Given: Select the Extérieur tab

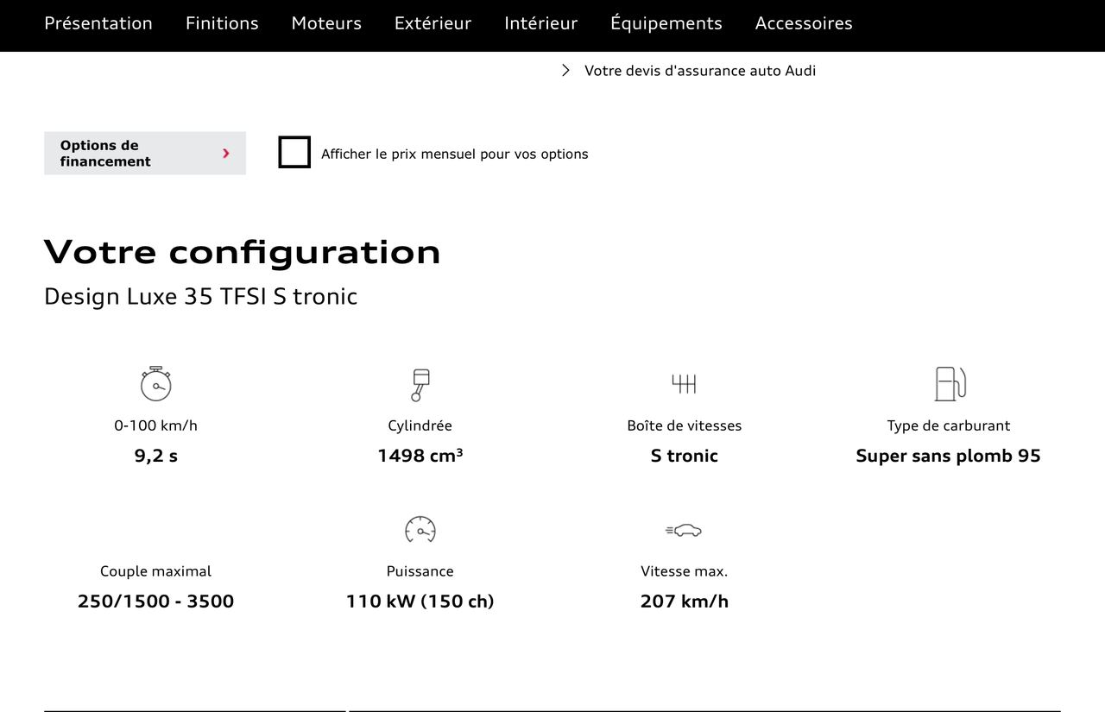Looking at the screenshot, I should tap(433, 23).
